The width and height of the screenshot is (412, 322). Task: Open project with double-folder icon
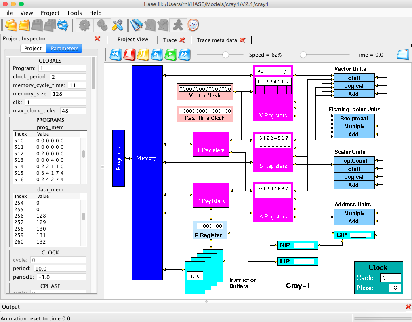click(11, 25)
